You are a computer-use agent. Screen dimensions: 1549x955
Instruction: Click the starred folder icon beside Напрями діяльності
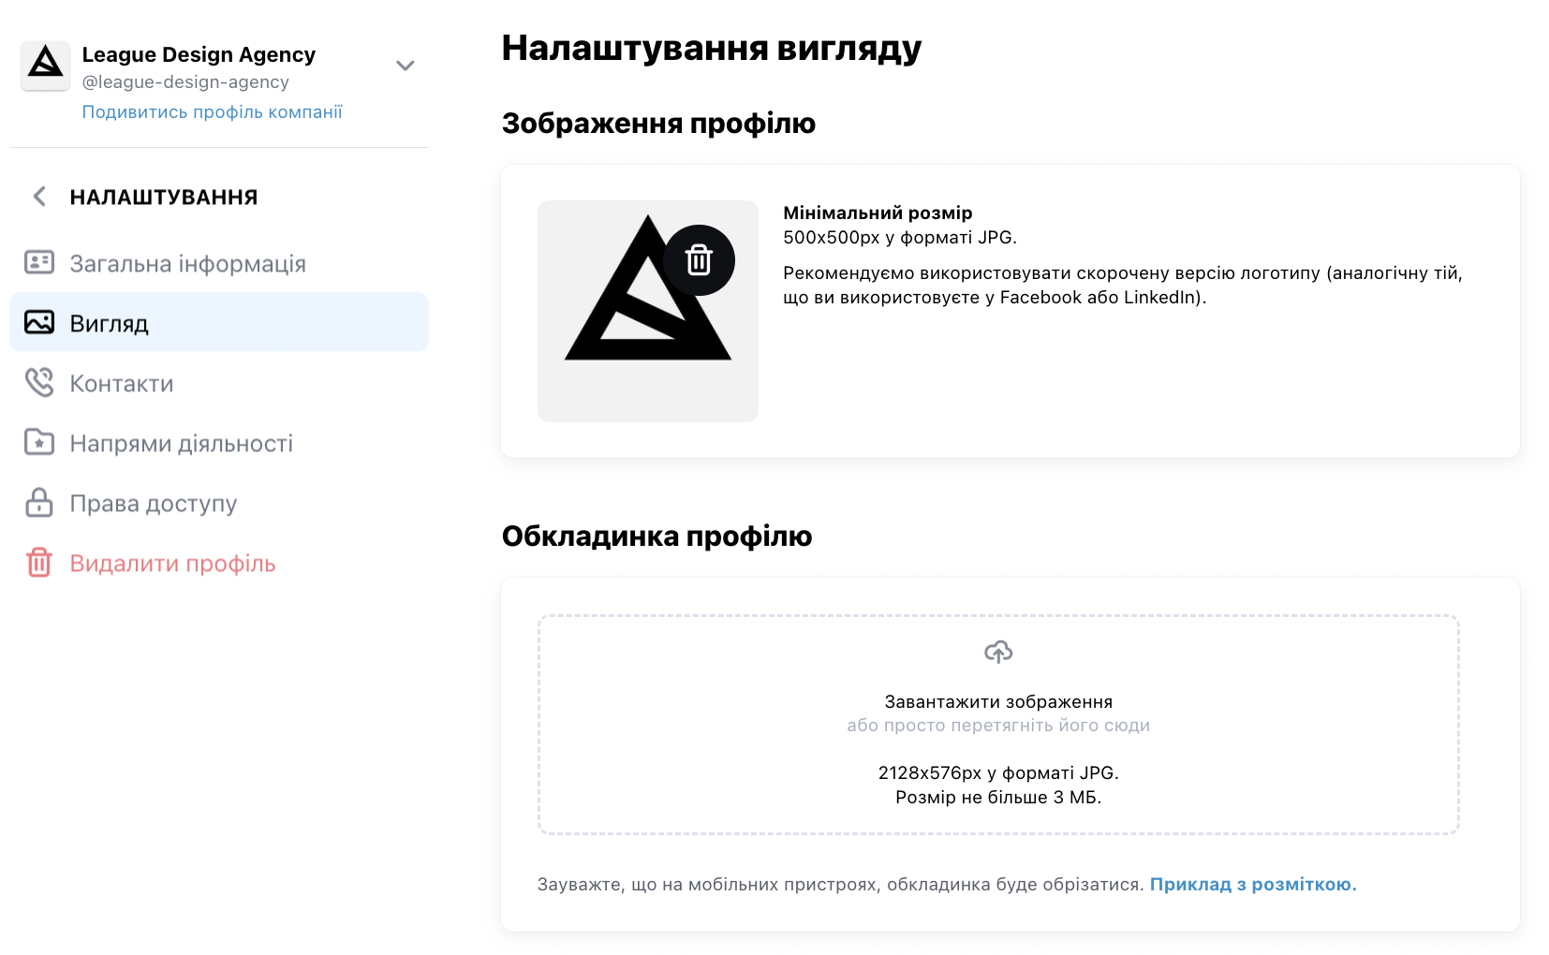39,442
